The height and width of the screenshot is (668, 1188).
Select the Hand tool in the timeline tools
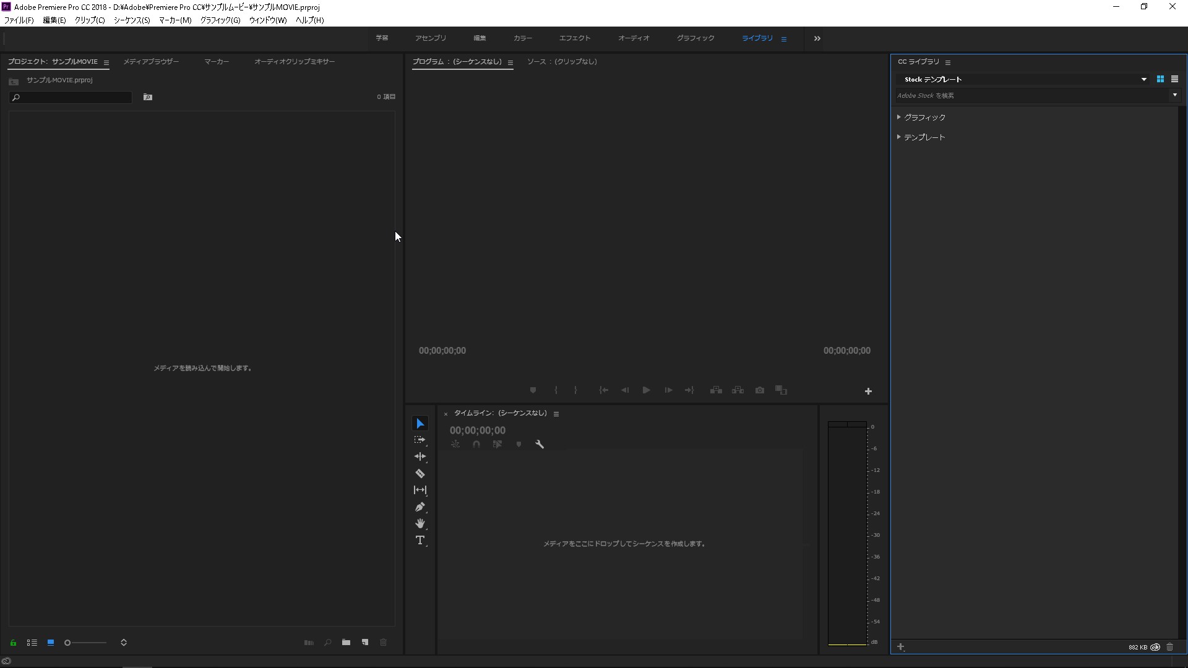[420, 523]
